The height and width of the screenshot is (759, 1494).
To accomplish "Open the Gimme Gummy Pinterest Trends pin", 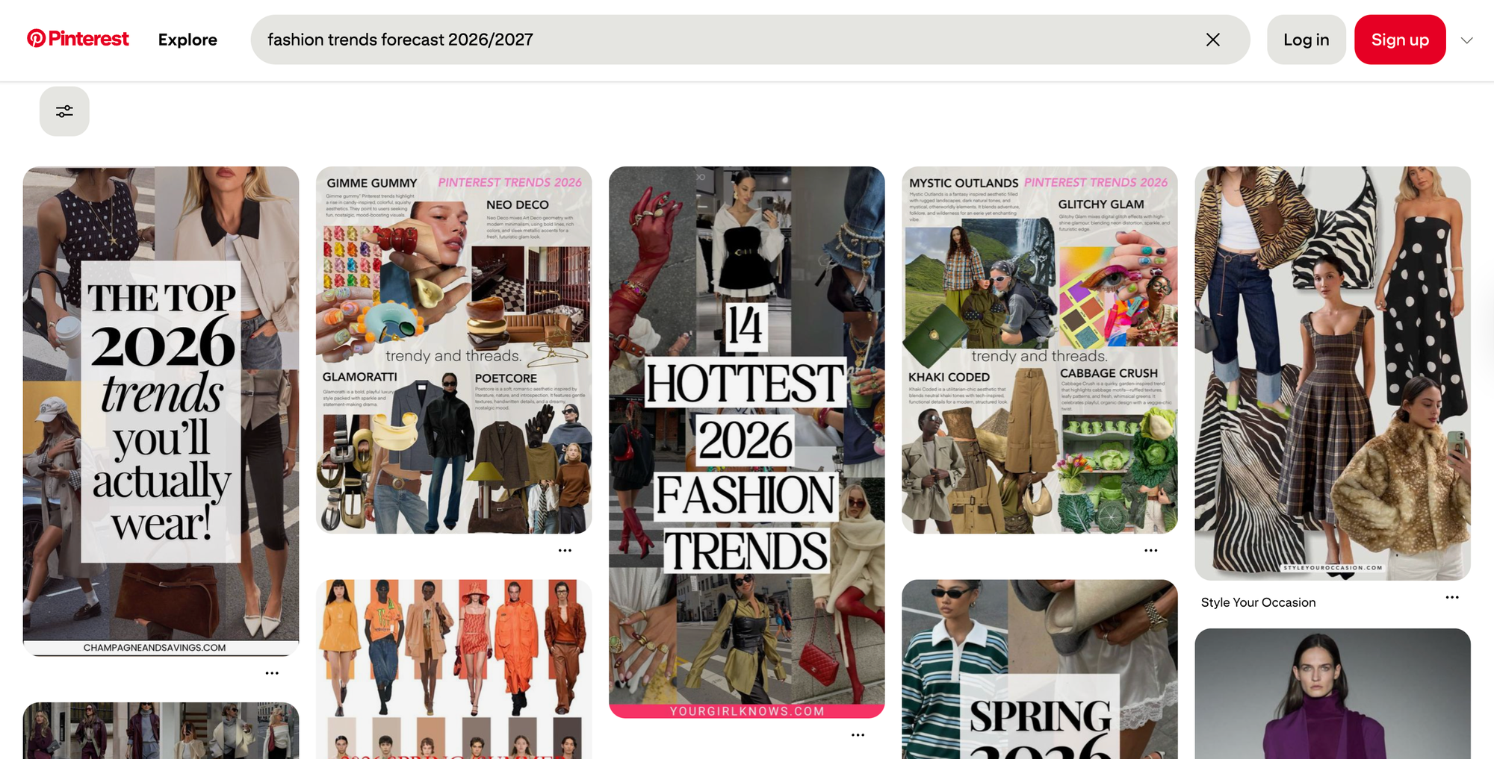I will (453, 349).
